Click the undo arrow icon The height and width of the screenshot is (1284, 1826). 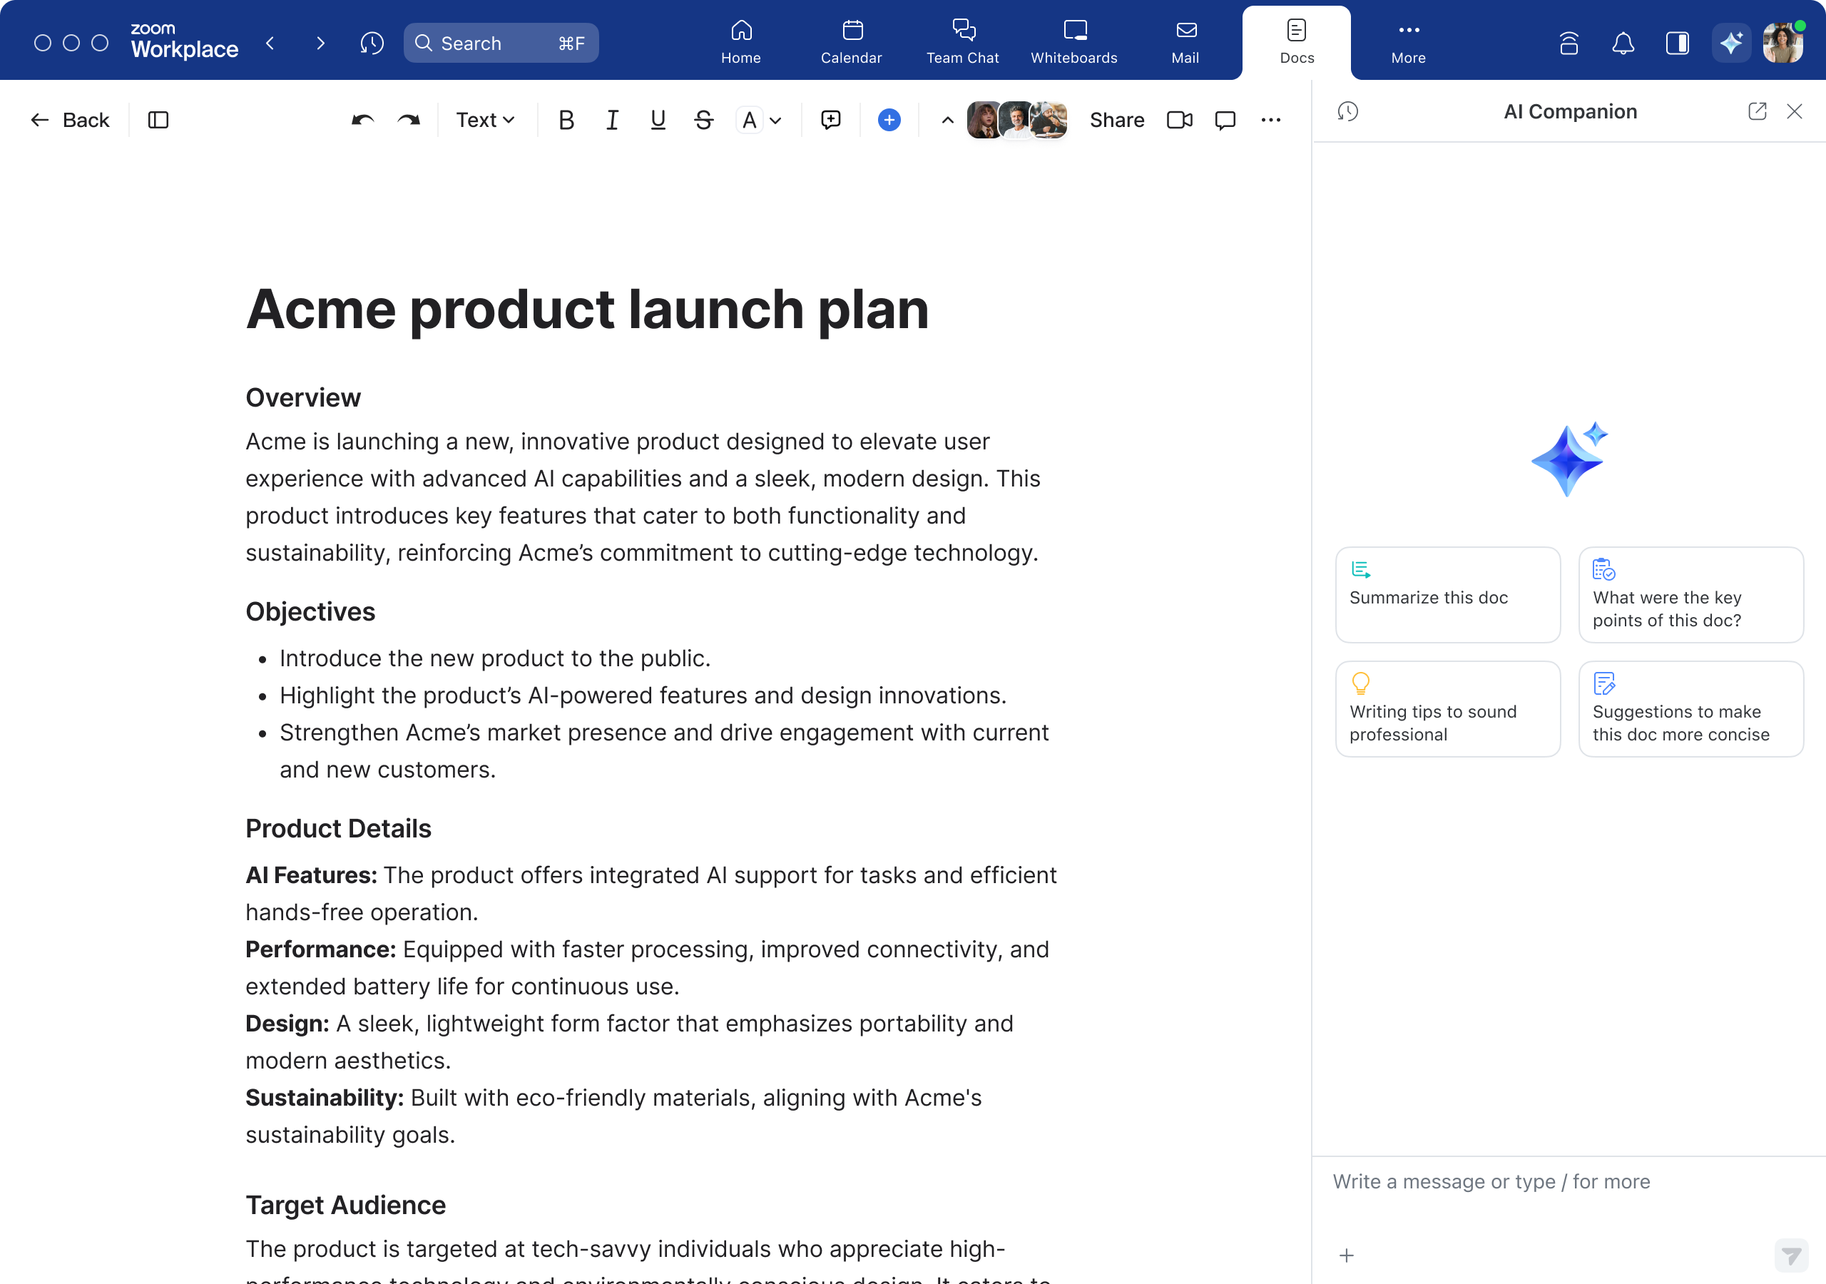pyautogui.click(x=362, y=120)
